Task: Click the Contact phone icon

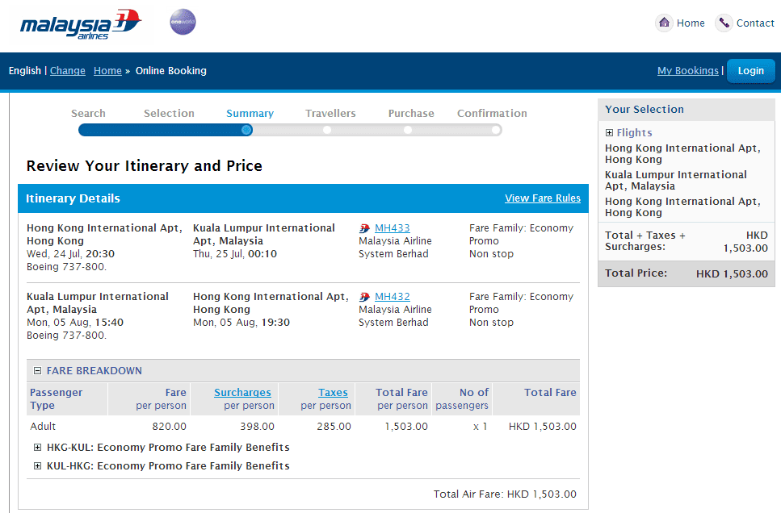Action: (724, 23)
